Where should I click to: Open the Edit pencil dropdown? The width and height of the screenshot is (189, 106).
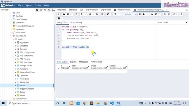click(108, 14)
